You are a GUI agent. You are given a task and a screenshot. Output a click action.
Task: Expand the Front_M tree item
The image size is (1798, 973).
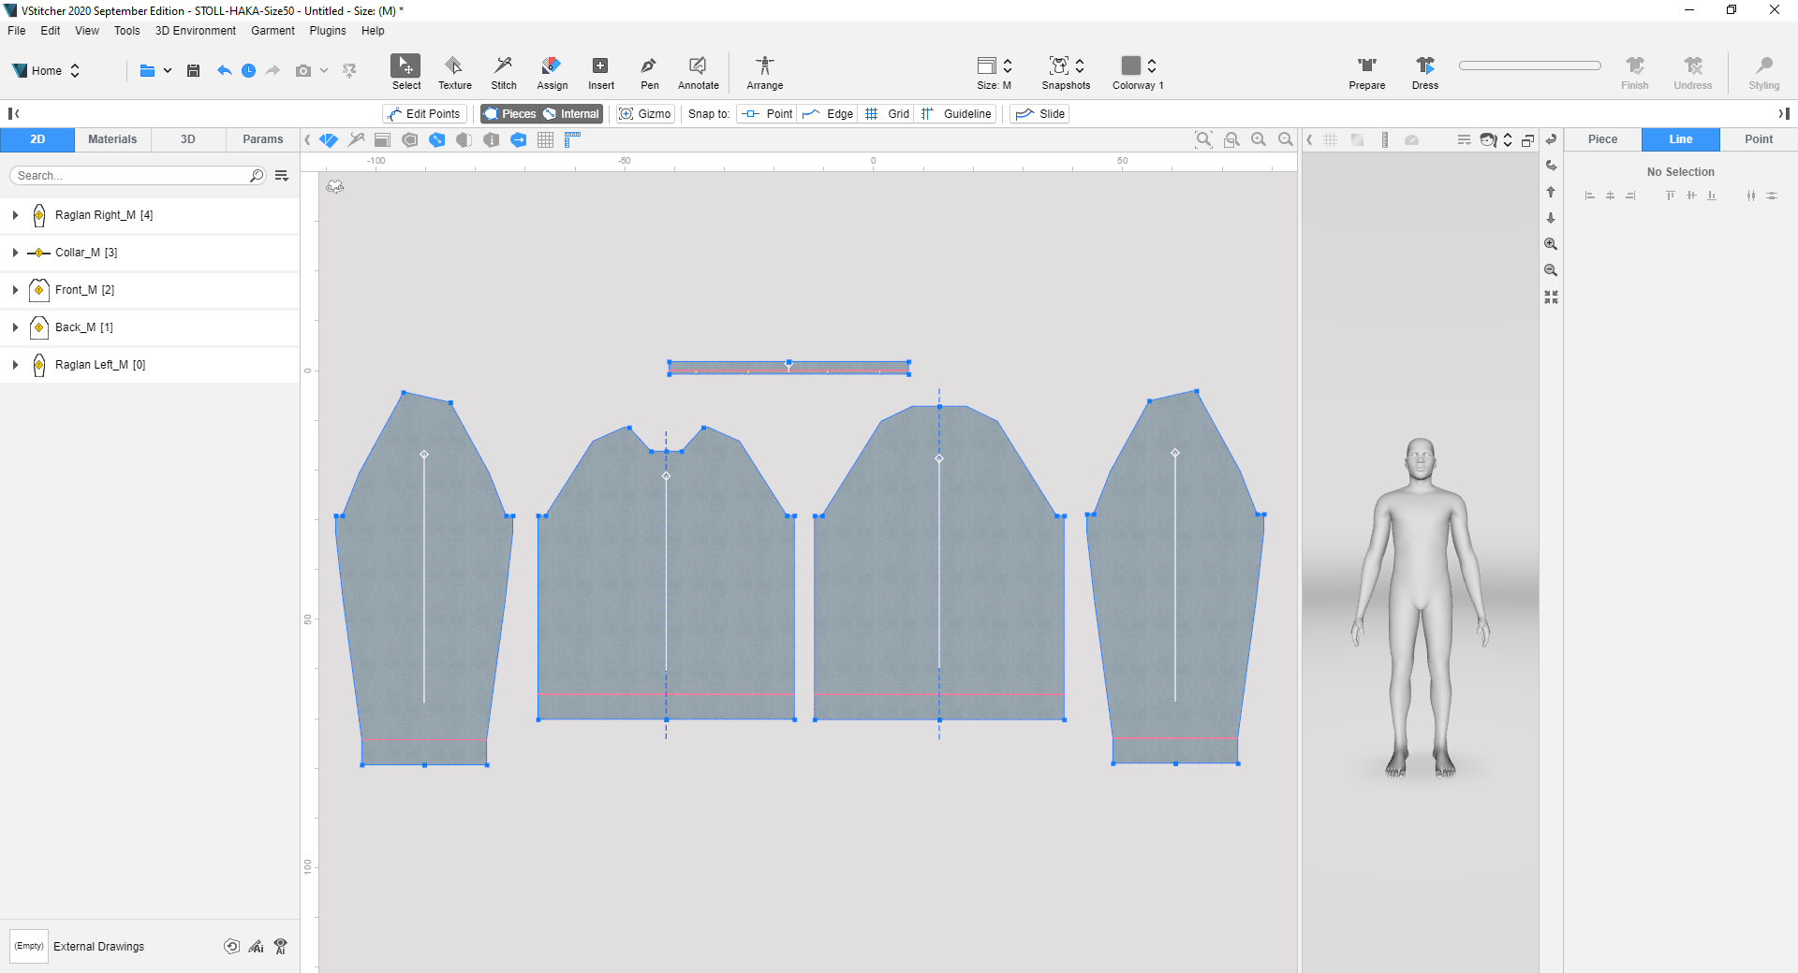(x=14, y=290)
